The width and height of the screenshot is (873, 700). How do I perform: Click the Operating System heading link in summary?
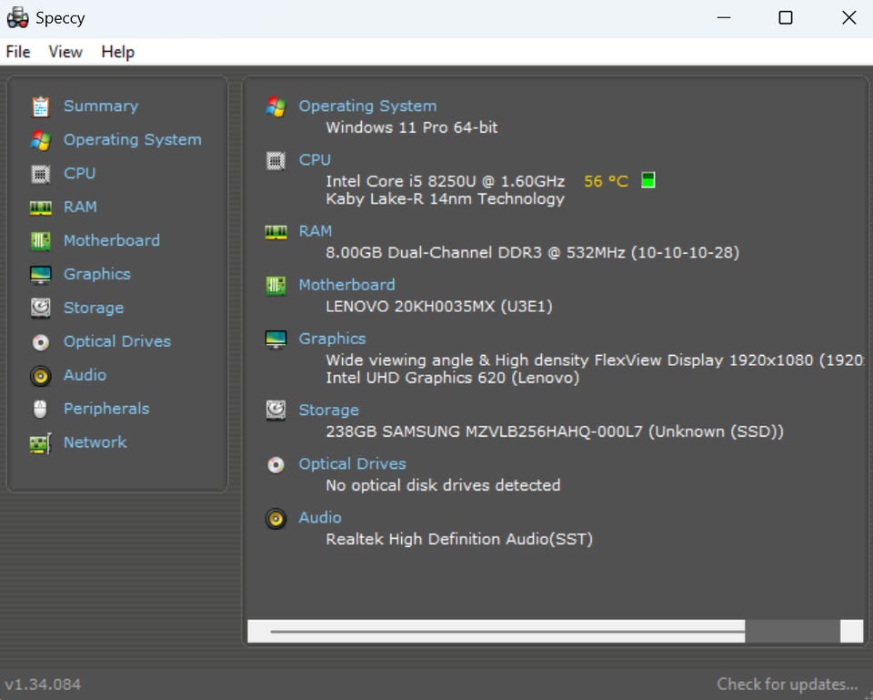367,106
